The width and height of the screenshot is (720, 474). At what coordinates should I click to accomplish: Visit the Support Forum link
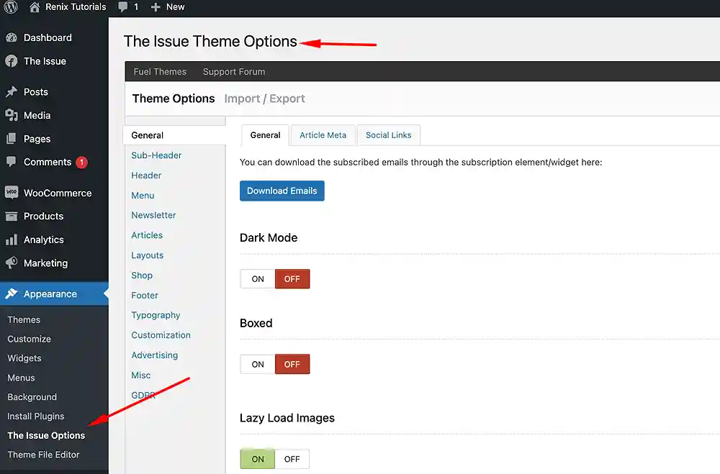click(234, 72)
